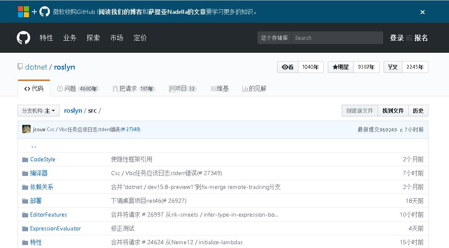Click the '4天前' timestamp
This screenshot has width=449, height=248.
tap(416, 229)
